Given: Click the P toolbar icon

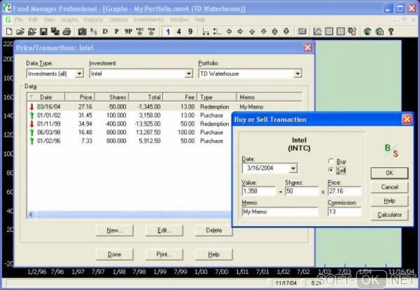Looking at the screenshot, I should coord(117,32).
